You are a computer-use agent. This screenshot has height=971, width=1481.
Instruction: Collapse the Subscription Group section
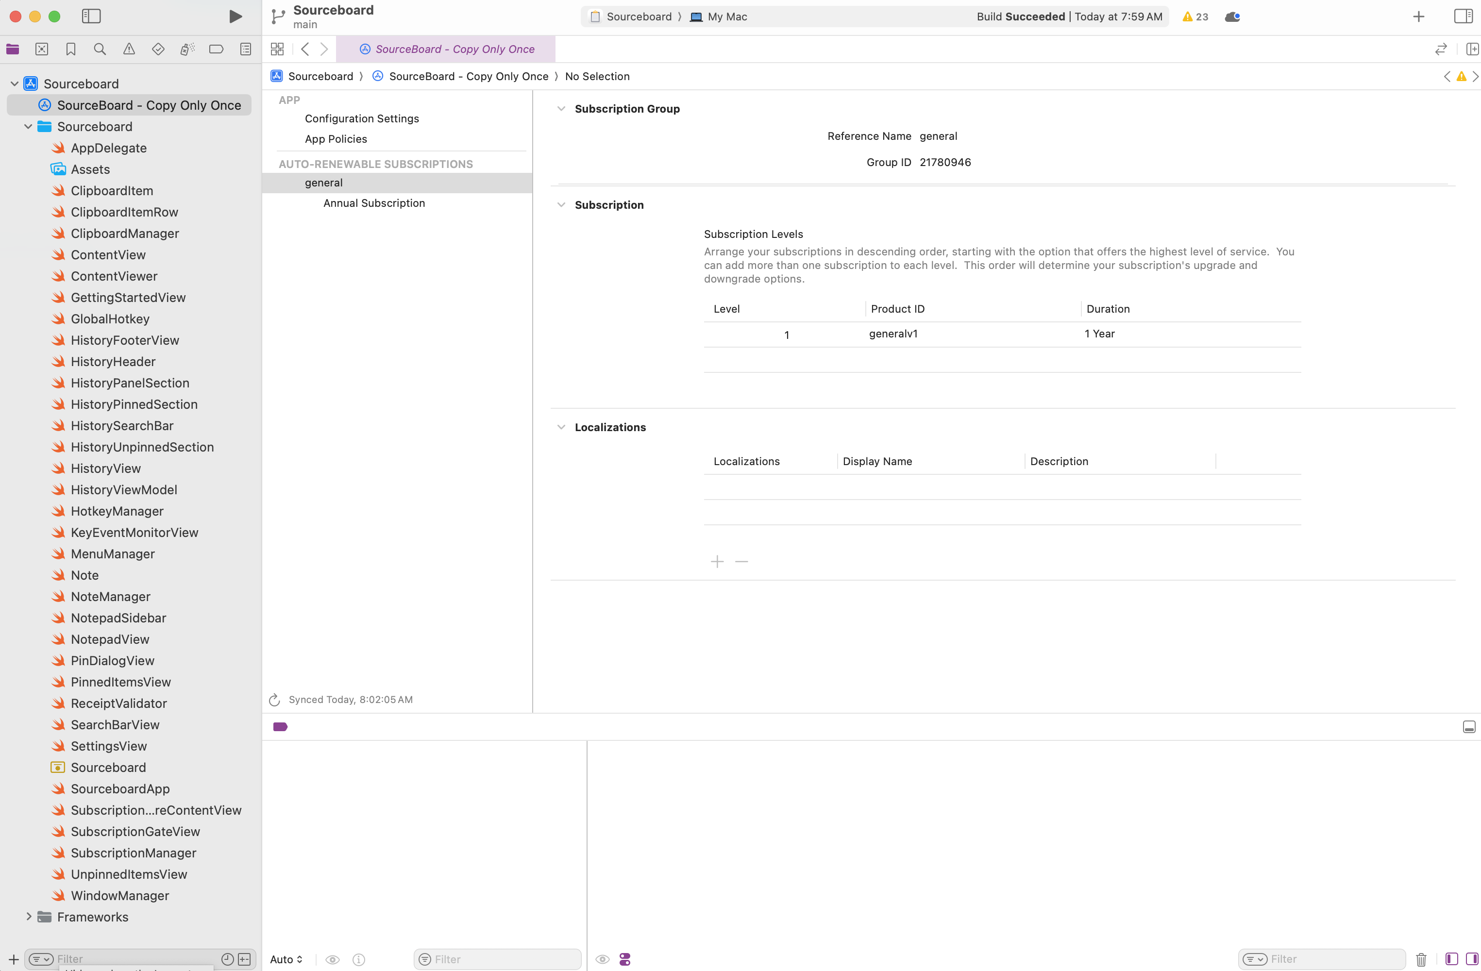[x=561, y=109]
